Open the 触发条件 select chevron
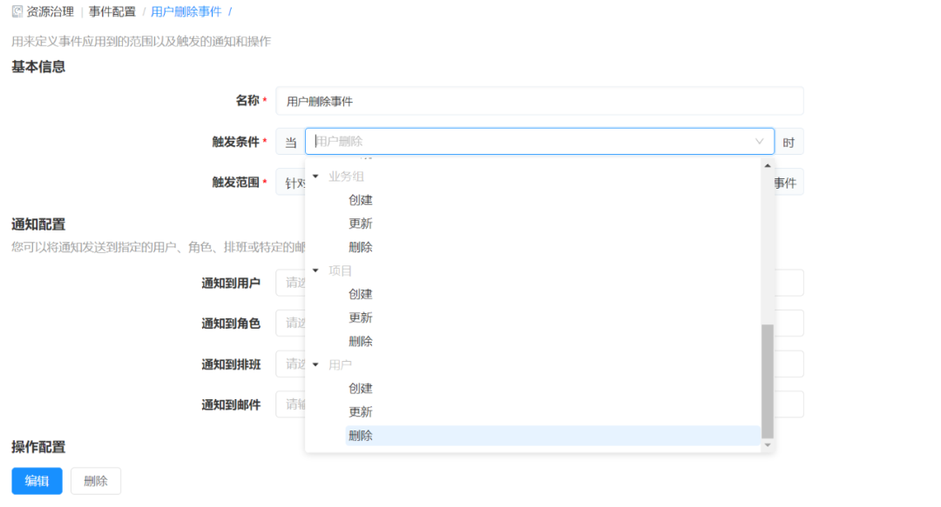Viewport: 941px width, 507px height. tap(757, 141)
